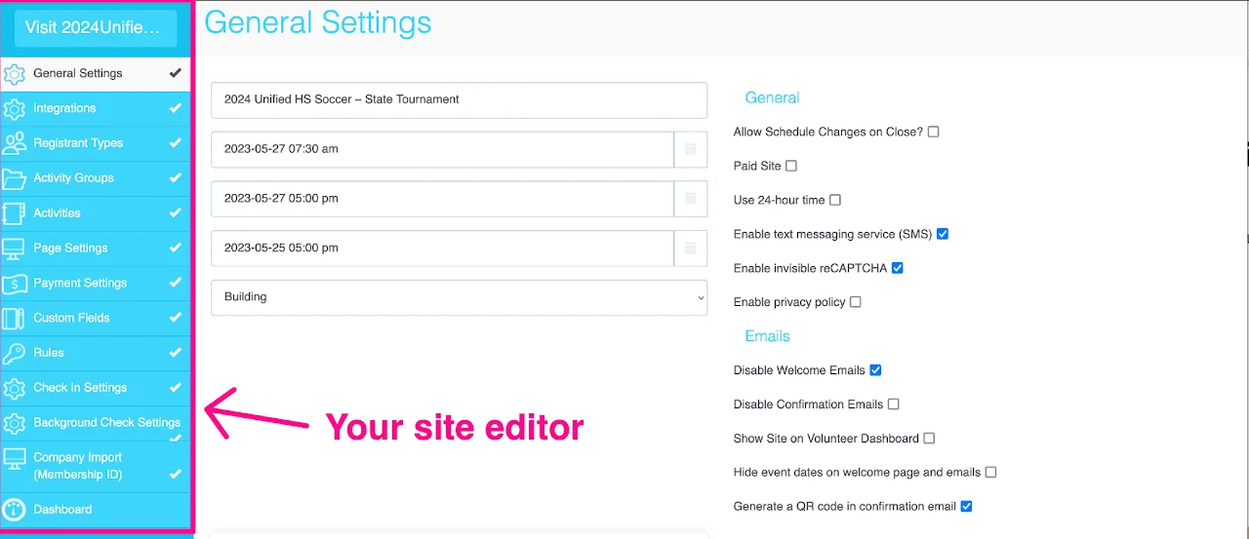Click checkmark next to Registrant Types
This screenshot has width=1249, height=539.
pyautogui.click(x=176, y=143)
